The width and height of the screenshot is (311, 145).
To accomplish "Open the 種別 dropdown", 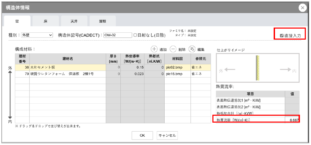I will pyautogui.click(x=37, y=35).
